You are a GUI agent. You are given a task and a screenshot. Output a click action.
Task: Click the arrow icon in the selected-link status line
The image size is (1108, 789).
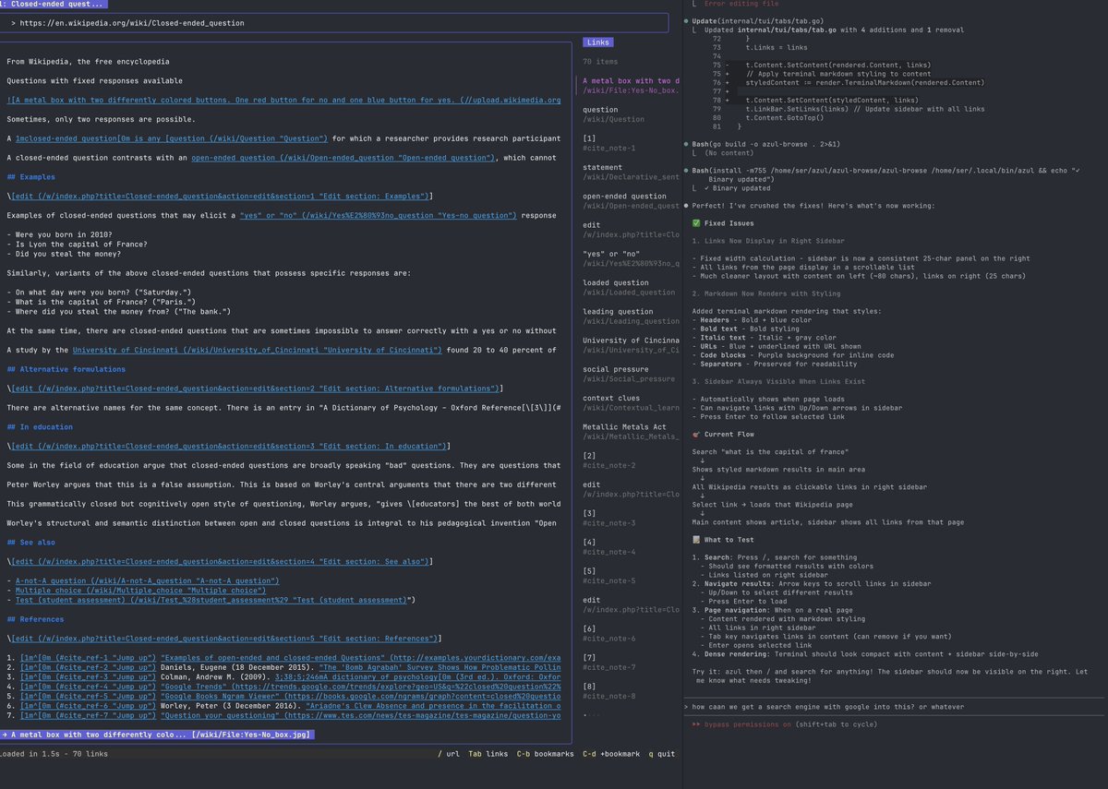pos(5,735)
